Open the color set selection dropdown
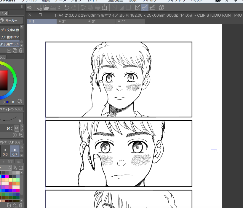This screenshot has width=243, height=208. [6, 168]
